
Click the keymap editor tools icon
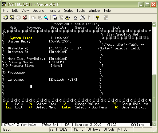tap(82, 18)
